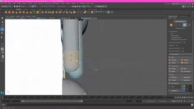Select Edge mode in Modeling Toolkit
The width and height of the screenshot is (194, 109).
(180, 25)
